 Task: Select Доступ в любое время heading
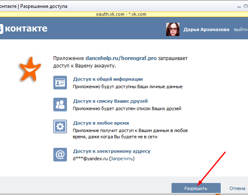coord(101,123)
